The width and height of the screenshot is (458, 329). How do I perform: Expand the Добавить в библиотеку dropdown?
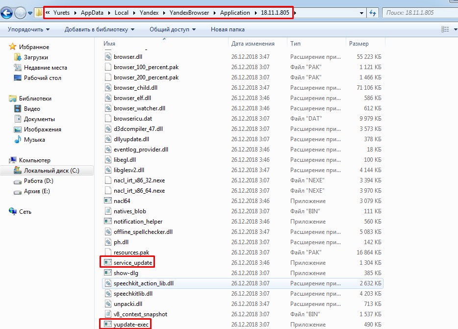(99, 30)
